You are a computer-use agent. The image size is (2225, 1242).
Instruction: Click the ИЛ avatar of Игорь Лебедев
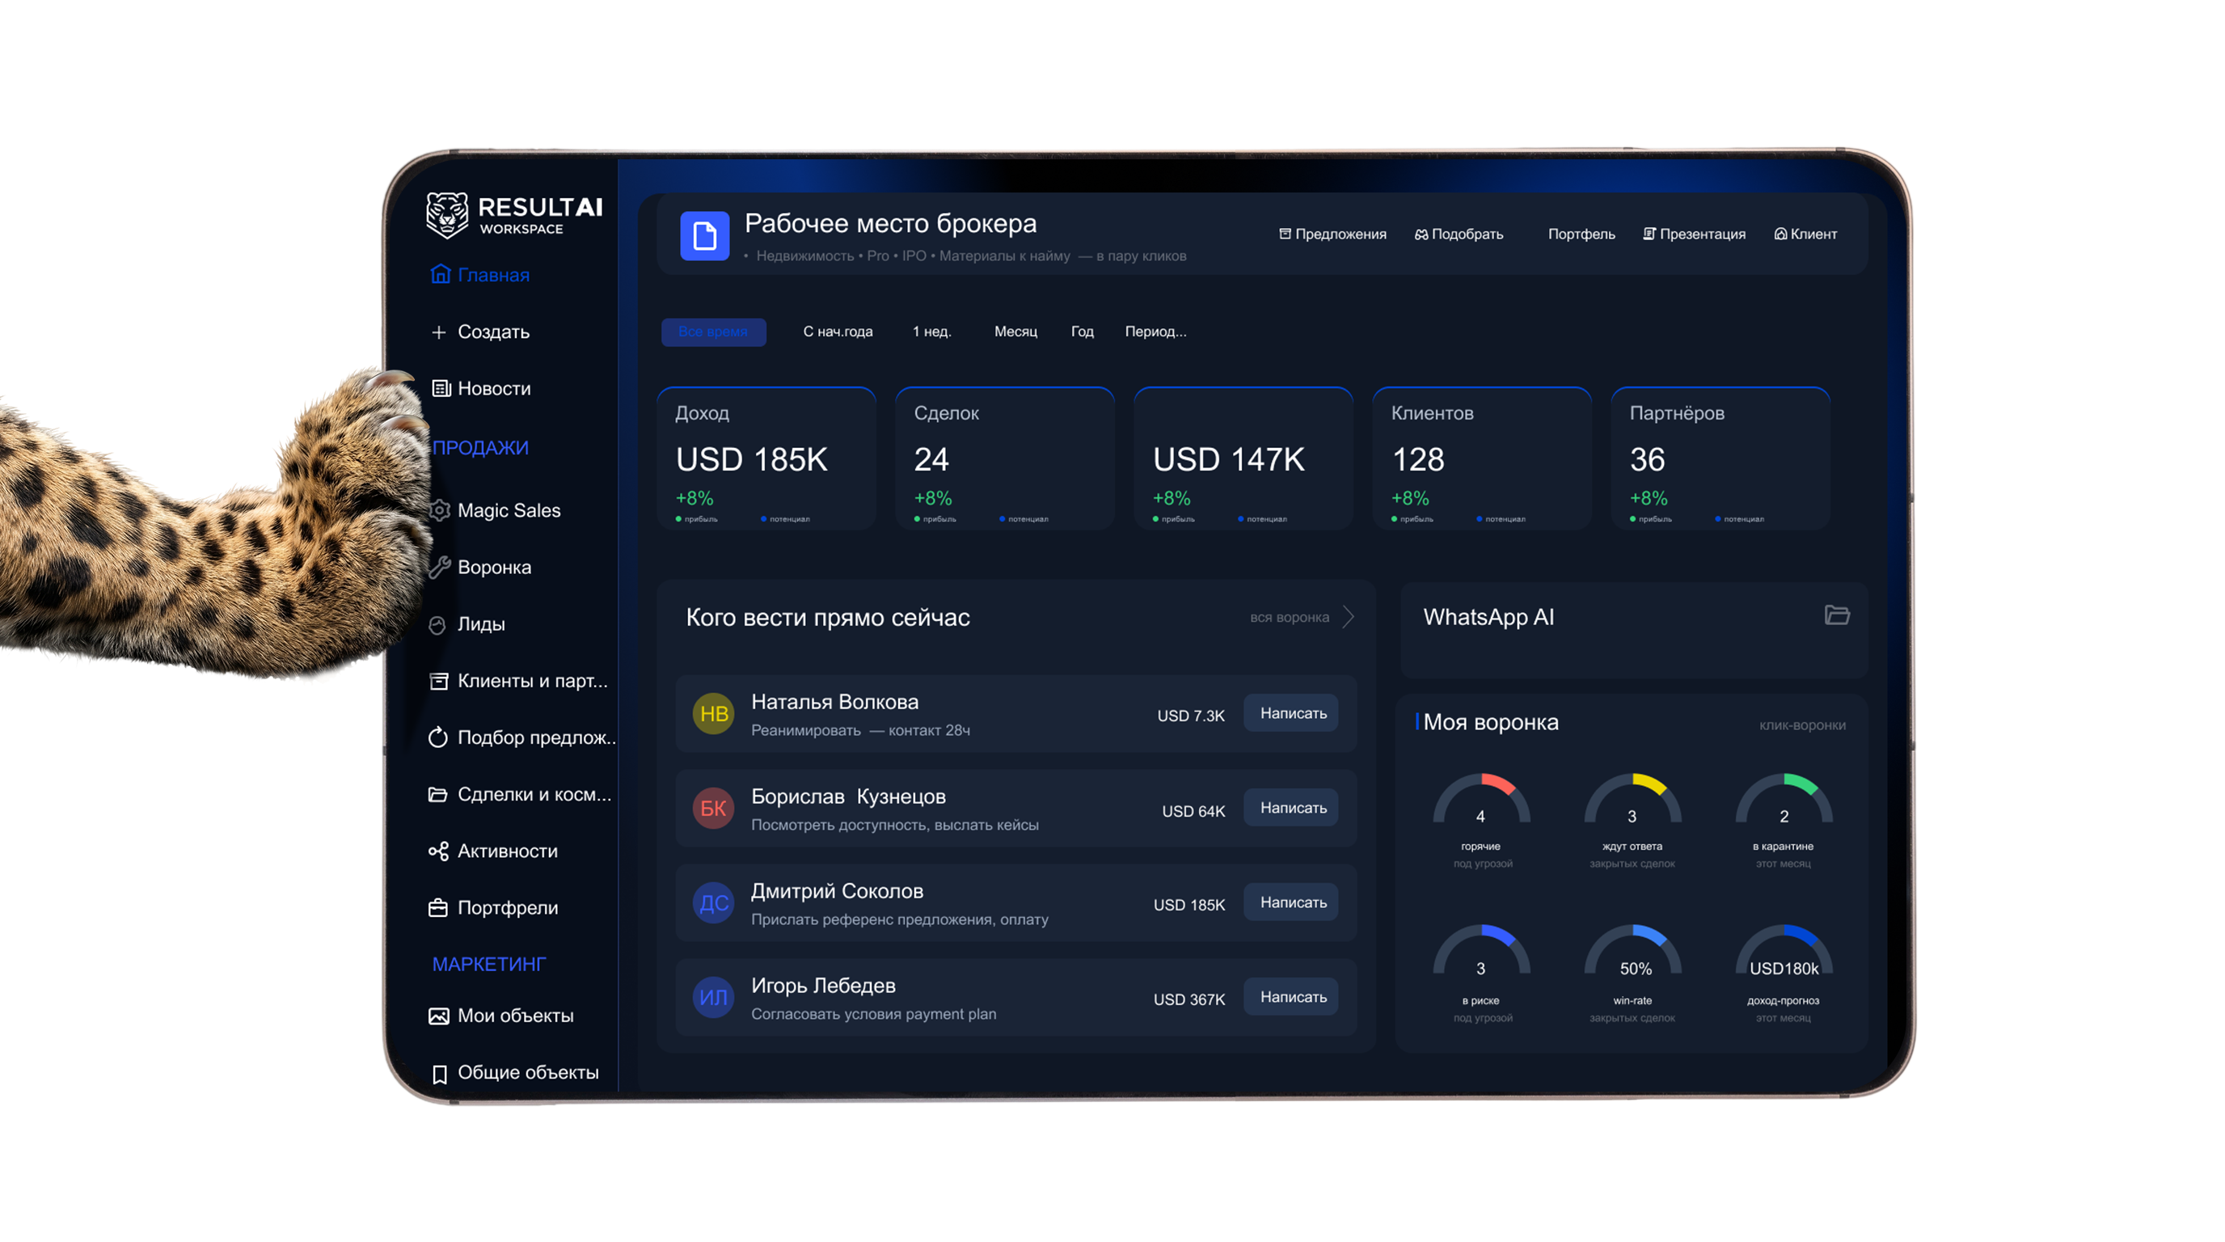[x=713, y=998]
